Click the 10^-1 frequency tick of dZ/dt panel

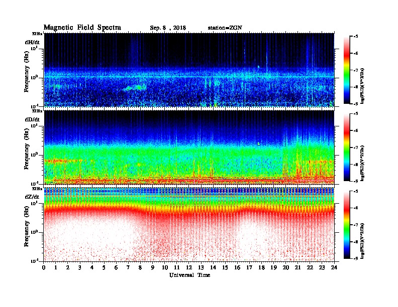pos(34,261)
